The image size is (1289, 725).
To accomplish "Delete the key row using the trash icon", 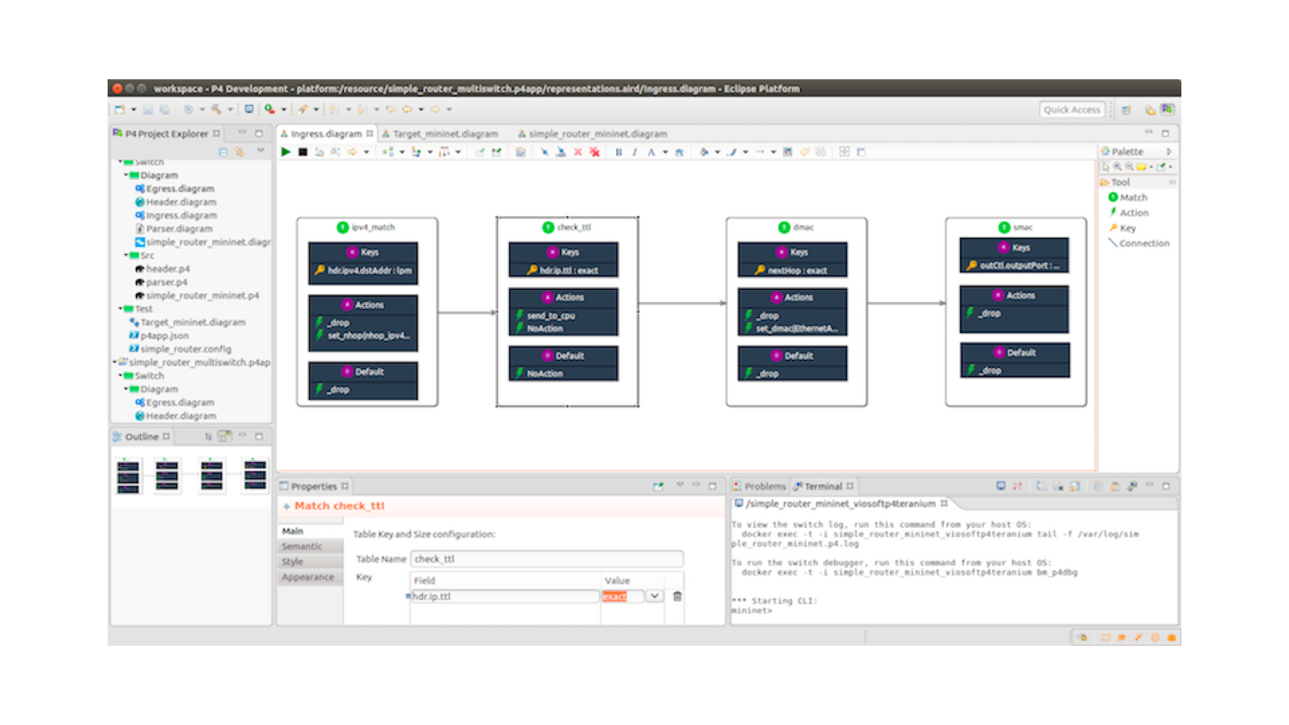I will coord(677,596).
